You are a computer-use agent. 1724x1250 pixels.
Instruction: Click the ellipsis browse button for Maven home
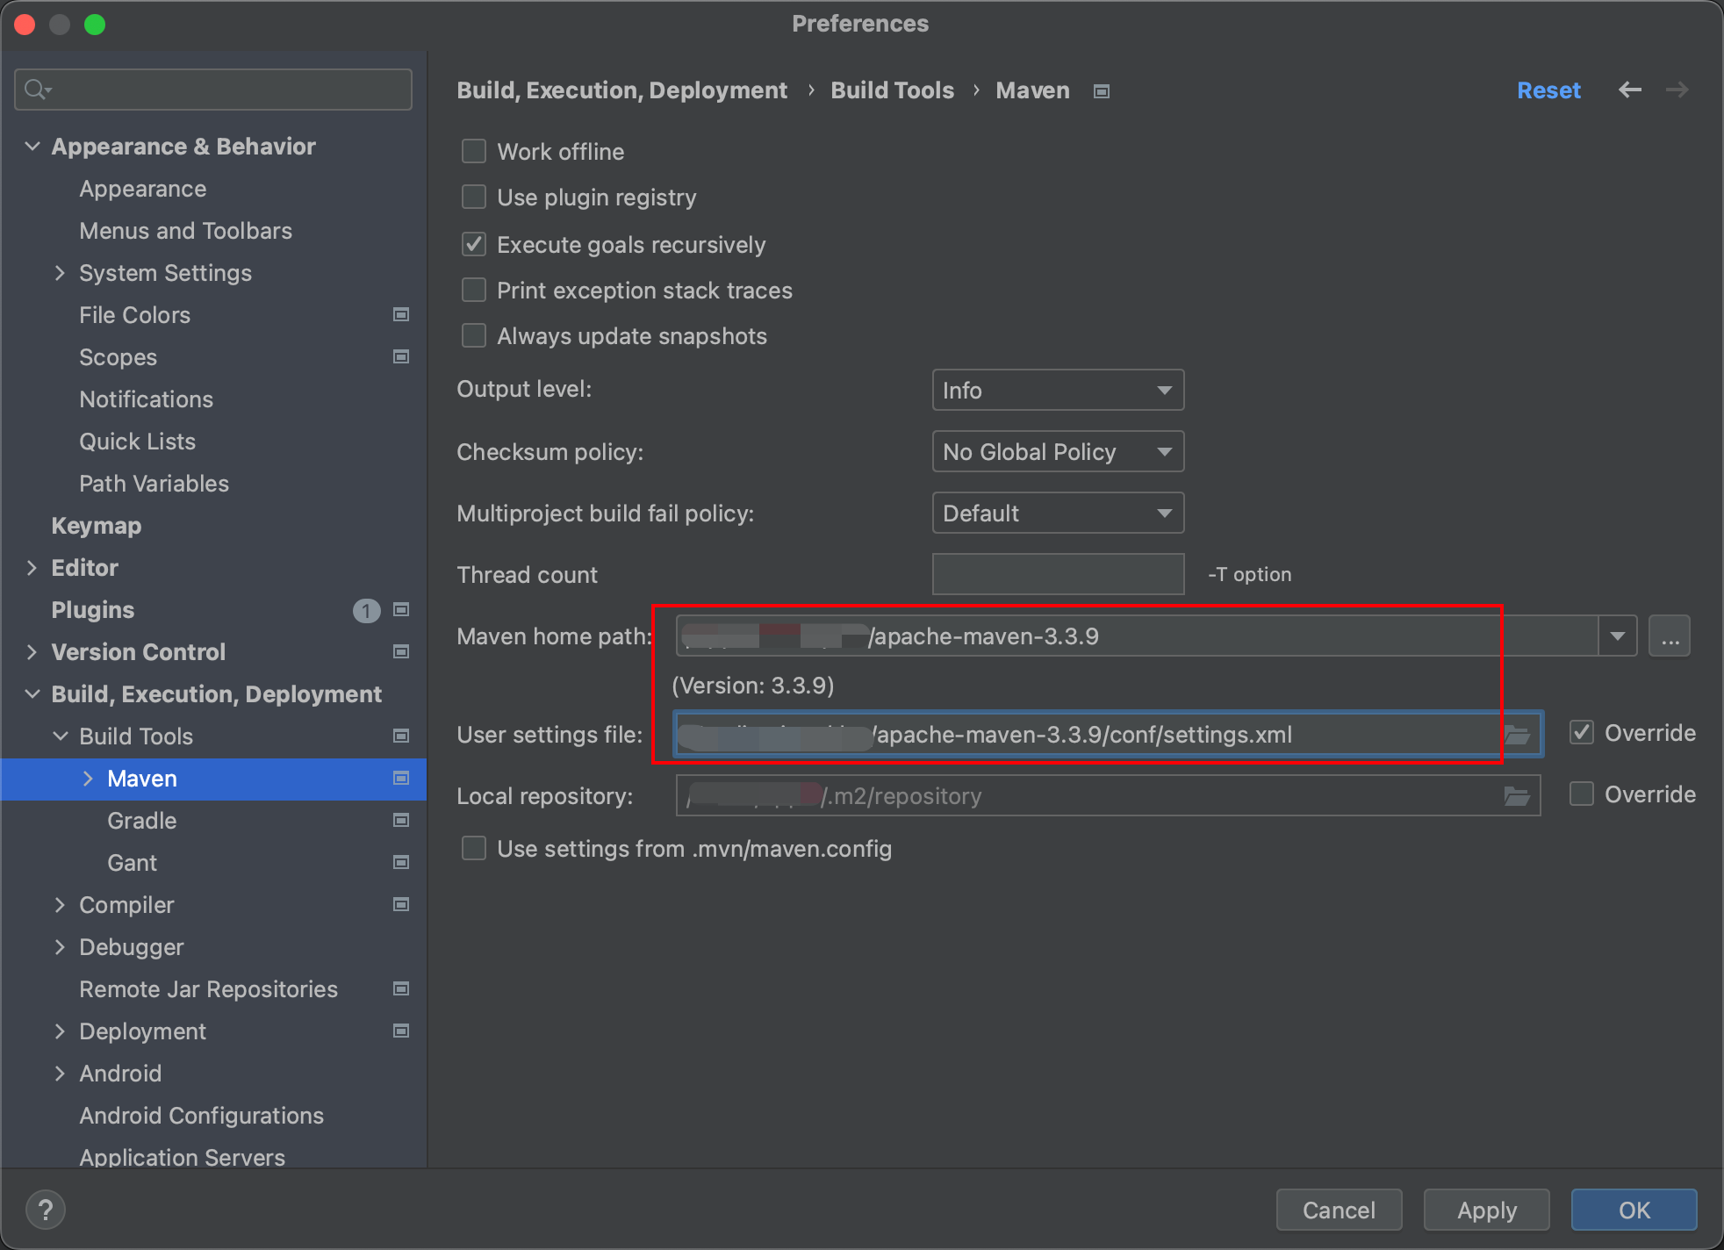coord(1669,636)
